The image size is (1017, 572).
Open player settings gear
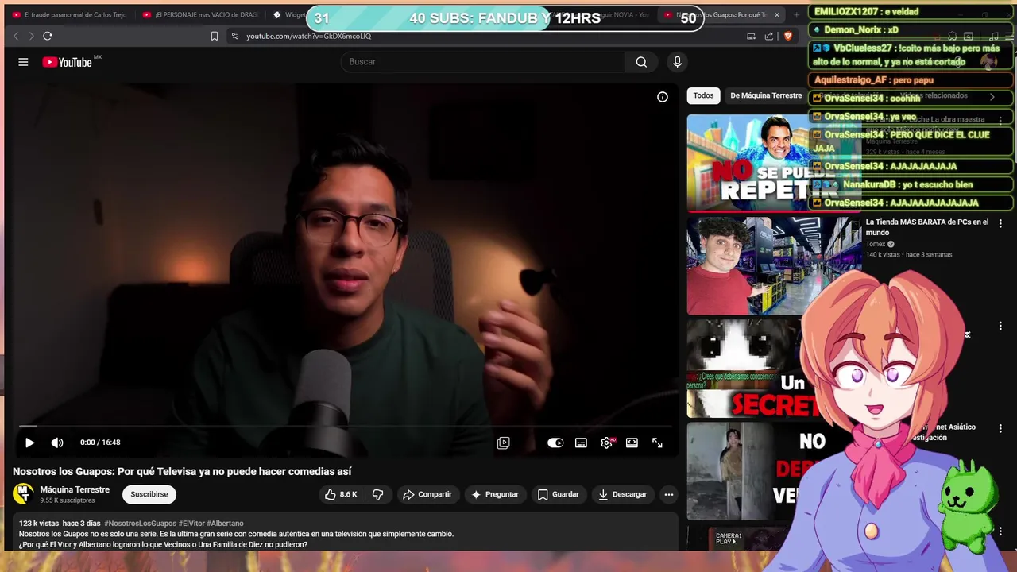click(606, 443)
